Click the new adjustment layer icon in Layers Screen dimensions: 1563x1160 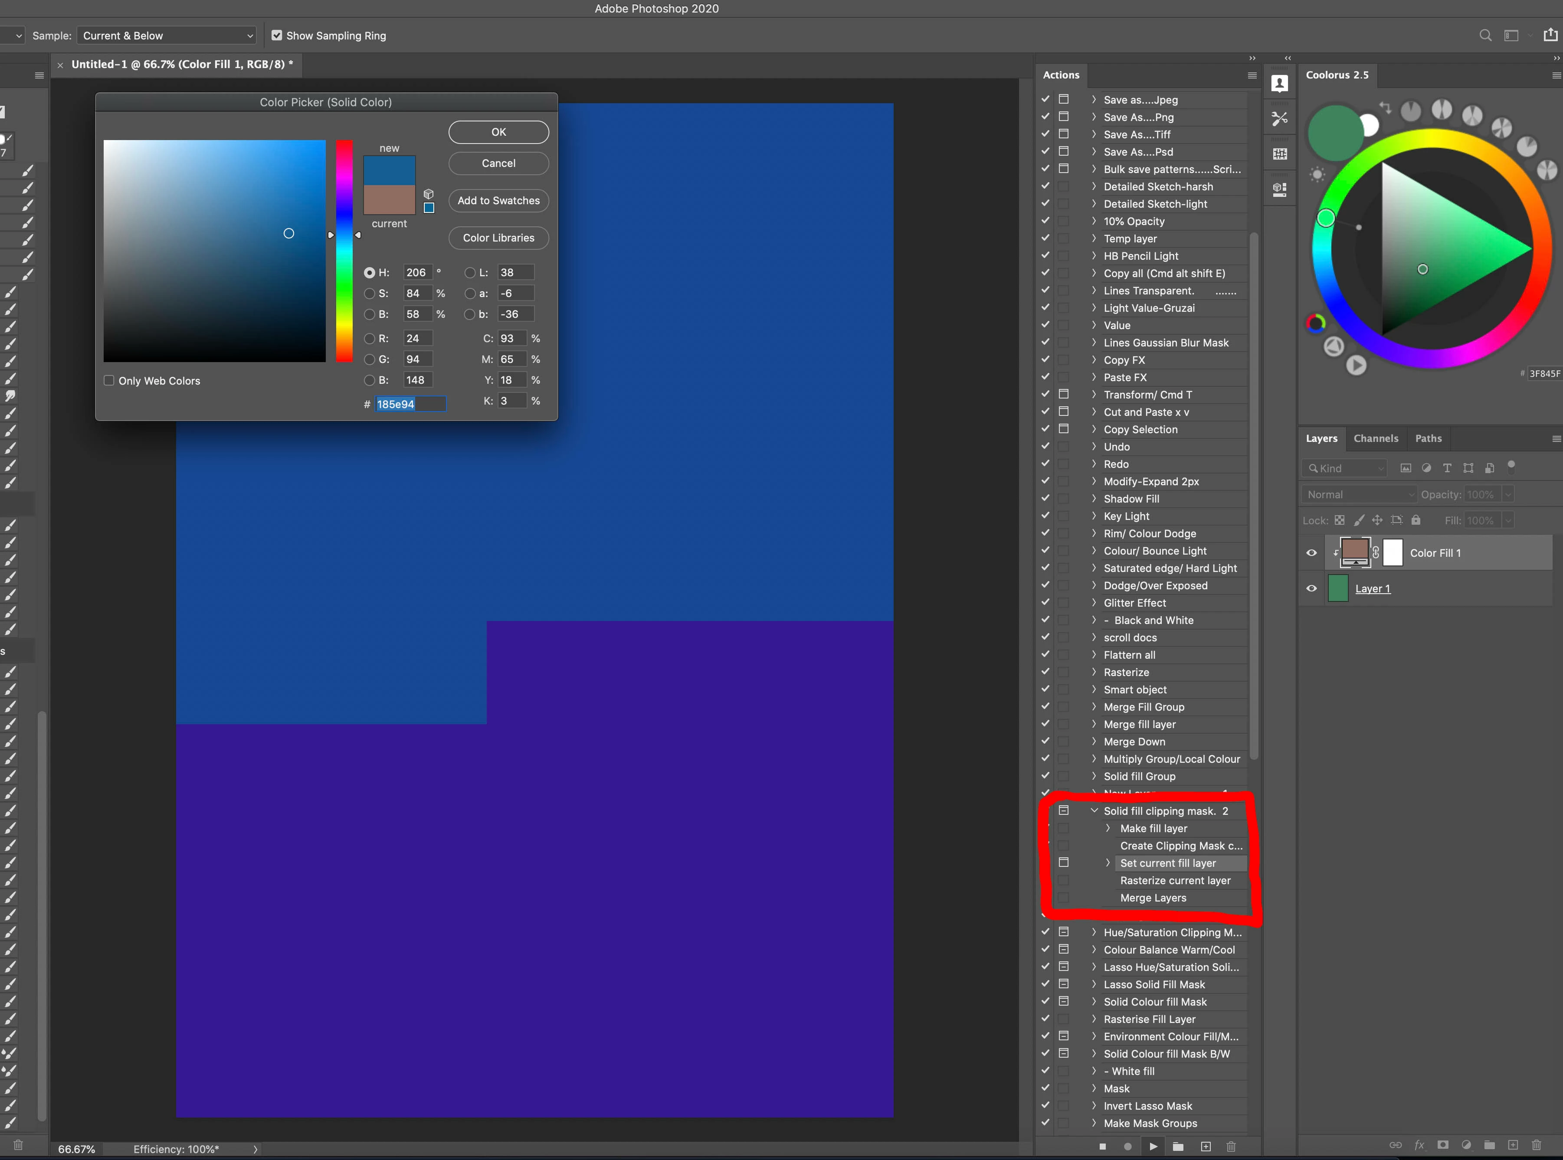pyautogui.click(x=1466, y=1145)
